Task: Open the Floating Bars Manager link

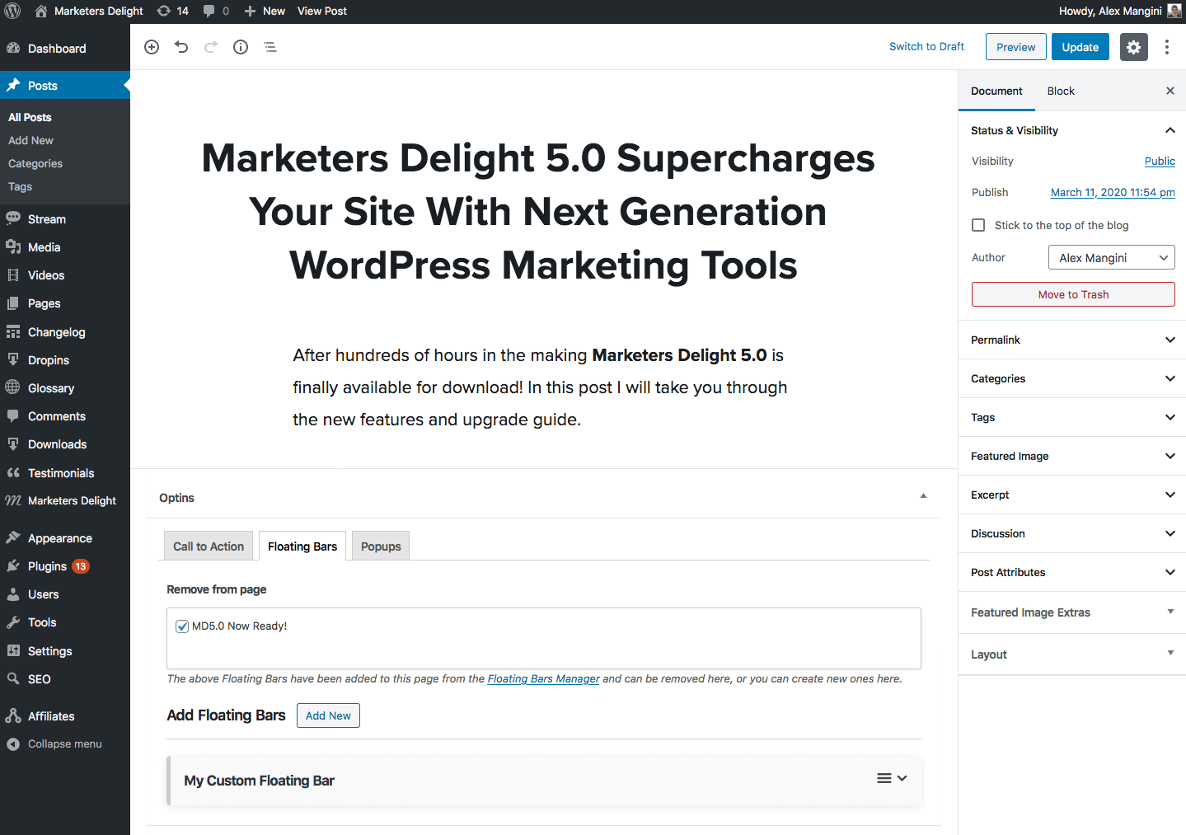Action: point(543,679)
